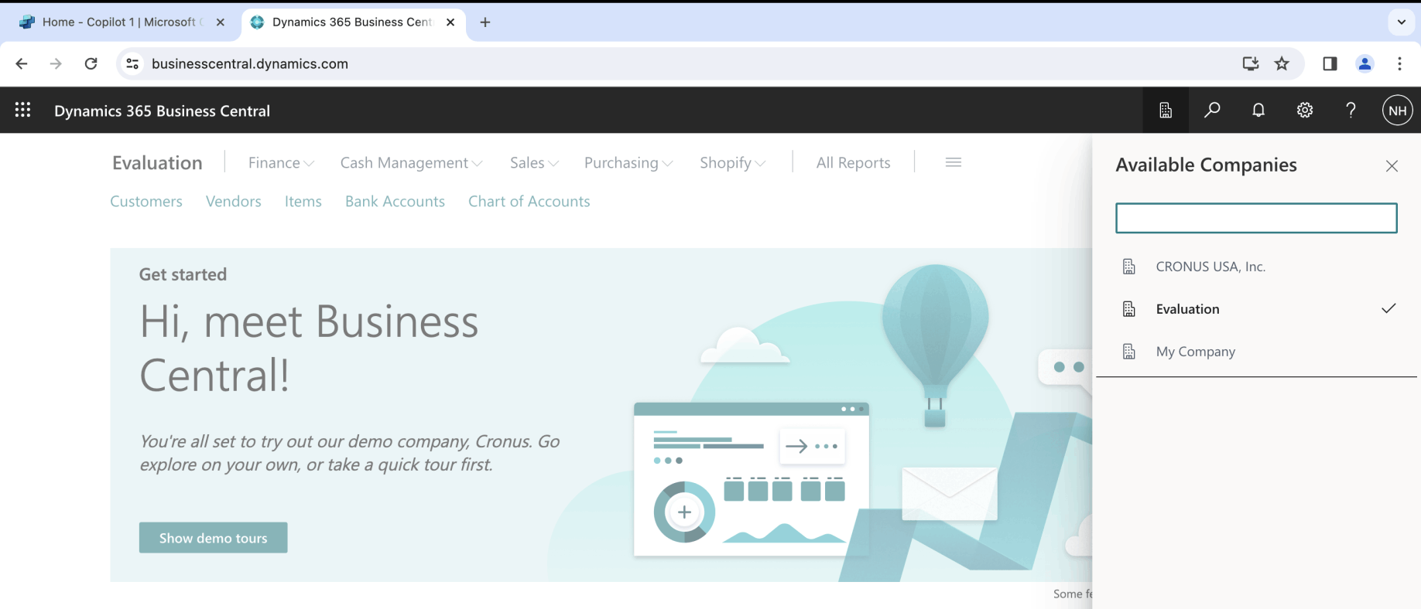Open the company switcher building icon
This screenshot has width=1421, height=609.
tap(1166, 111)
